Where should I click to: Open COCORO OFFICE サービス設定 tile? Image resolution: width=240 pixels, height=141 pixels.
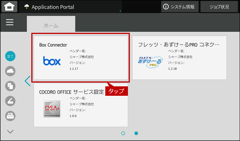[x=81, y=105]
